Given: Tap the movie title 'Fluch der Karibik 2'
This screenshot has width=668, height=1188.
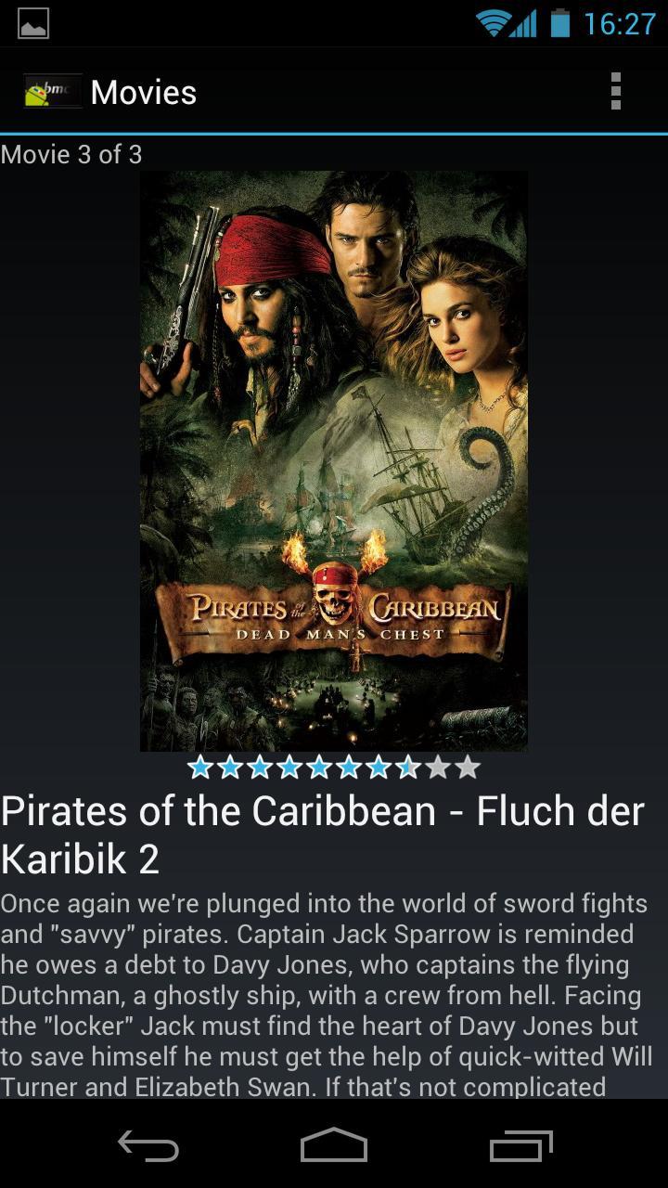Looking at the screenshot, I should click(323, 835).
